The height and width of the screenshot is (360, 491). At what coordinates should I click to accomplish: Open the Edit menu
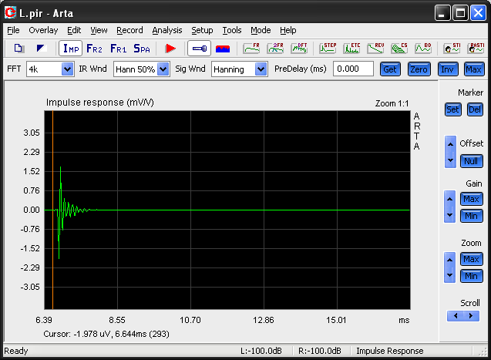[74, 30]
